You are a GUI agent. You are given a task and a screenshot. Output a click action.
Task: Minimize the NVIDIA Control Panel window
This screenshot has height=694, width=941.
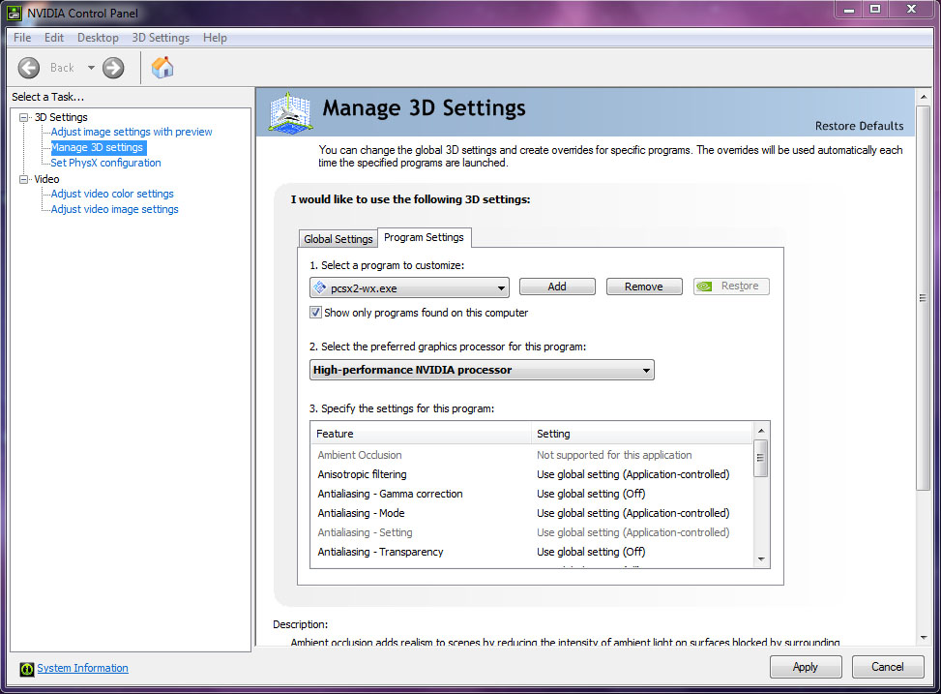(x=848, y=9)
